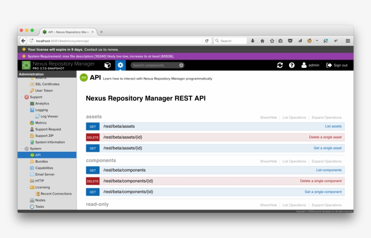
Task: Open the Browse cube icon in header
Action: click(107, 65)
